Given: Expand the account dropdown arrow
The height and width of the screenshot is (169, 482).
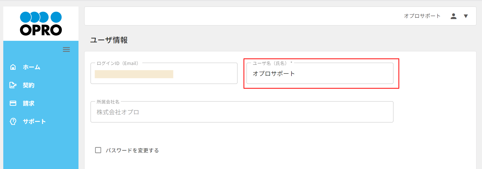Looking at the screenshot, I should point(466,16).
